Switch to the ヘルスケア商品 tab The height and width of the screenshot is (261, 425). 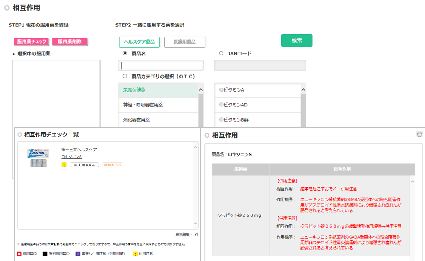[x=139, y=42]
